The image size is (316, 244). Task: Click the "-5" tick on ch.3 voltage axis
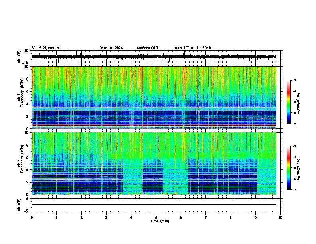pos(26,211)
